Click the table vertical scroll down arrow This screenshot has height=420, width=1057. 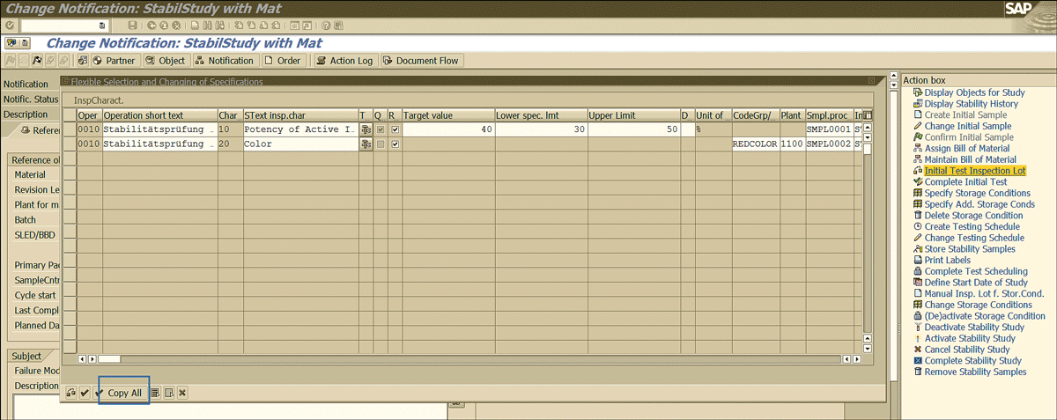(x=867, y=349)
